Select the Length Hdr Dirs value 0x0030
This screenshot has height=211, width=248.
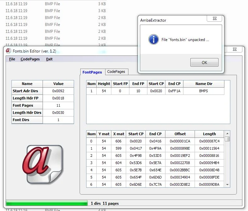tap(58, 113)
